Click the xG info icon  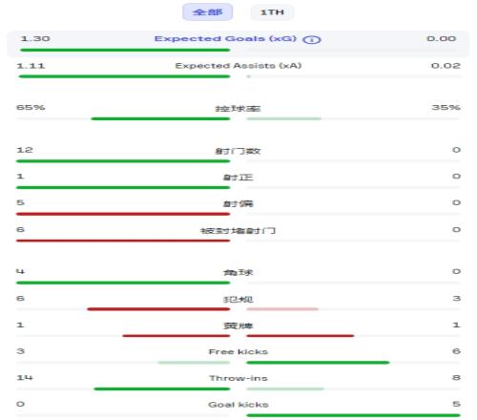pos(312,40)
